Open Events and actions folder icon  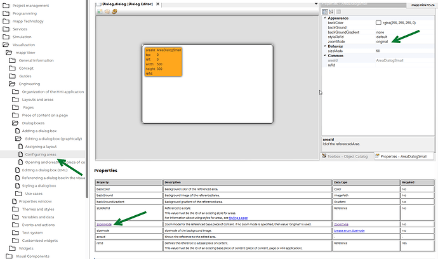click(x=15, y=225)
